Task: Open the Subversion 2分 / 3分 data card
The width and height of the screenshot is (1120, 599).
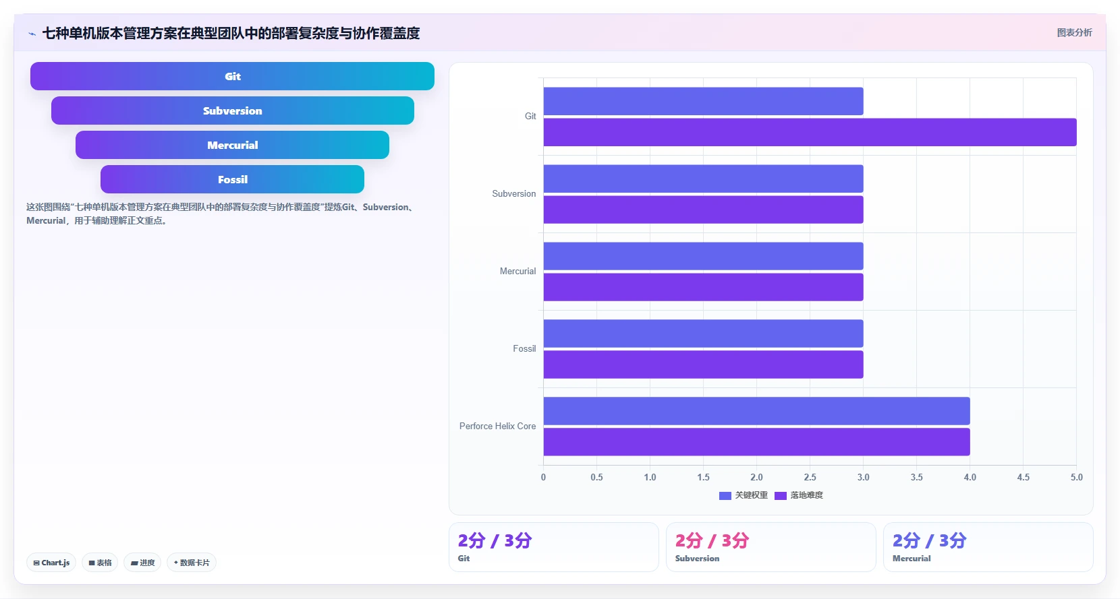Action: pyautogui.click(x=771, y=547)
